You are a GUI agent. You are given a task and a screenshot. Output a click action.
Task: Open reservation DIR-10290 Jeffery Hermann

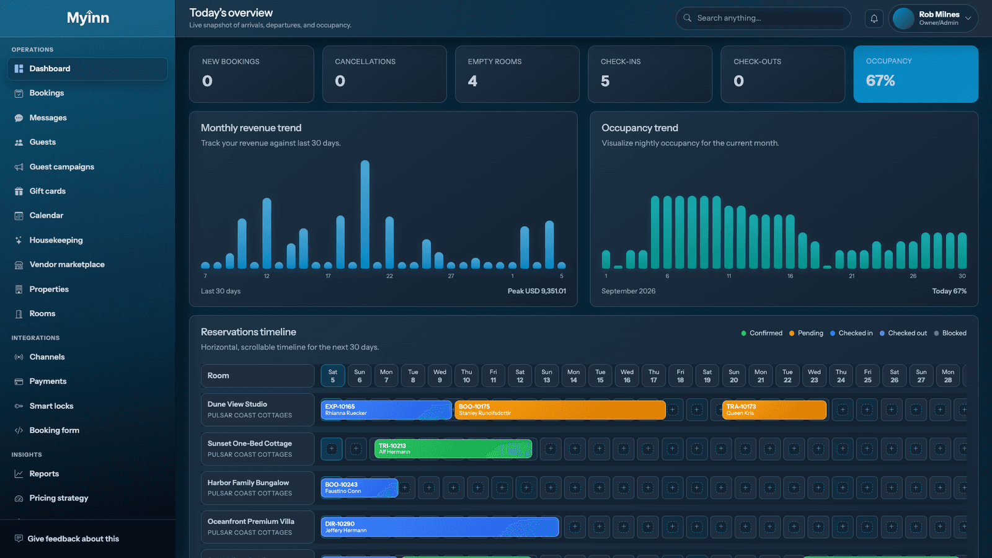pos(440,527)
